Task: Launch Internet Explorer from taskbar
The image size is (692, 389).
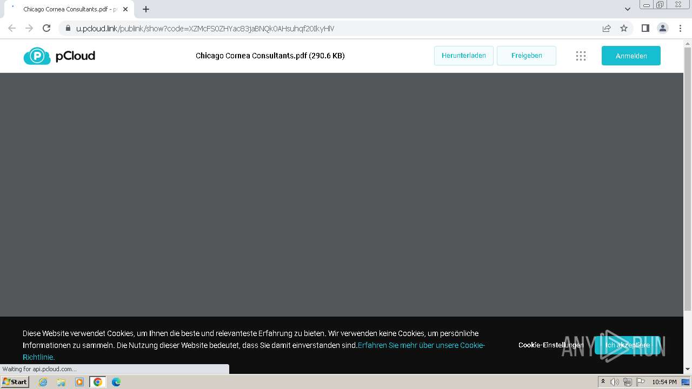Action: pyautogui.click(x=43, y=382)
